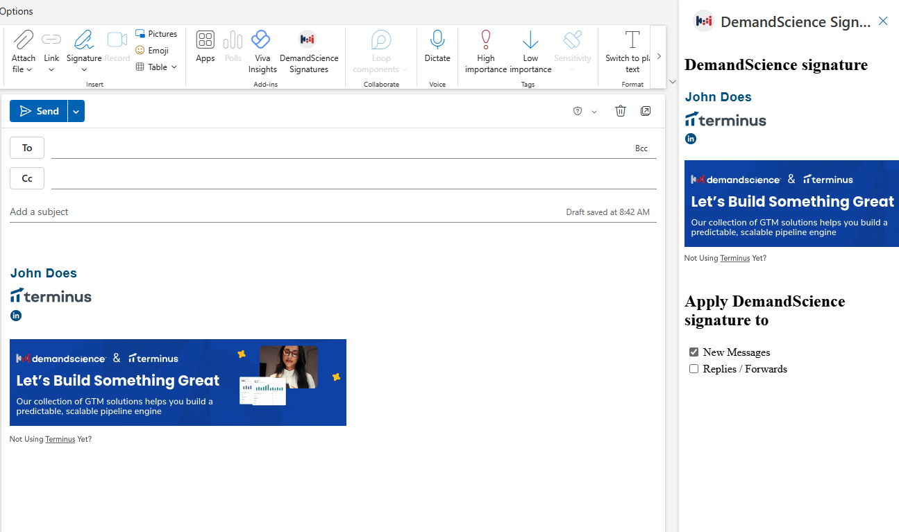
Task: Click the Terminus logo in signature pane
Action: click(725, 120)
